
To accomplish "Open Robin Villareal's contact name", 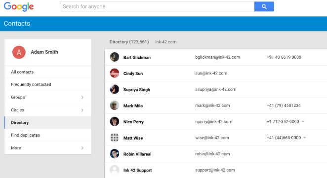I will [137, 154].
